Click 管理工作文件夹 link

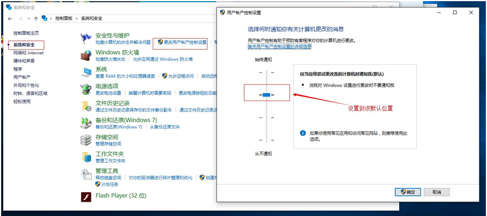pos(110,161)
